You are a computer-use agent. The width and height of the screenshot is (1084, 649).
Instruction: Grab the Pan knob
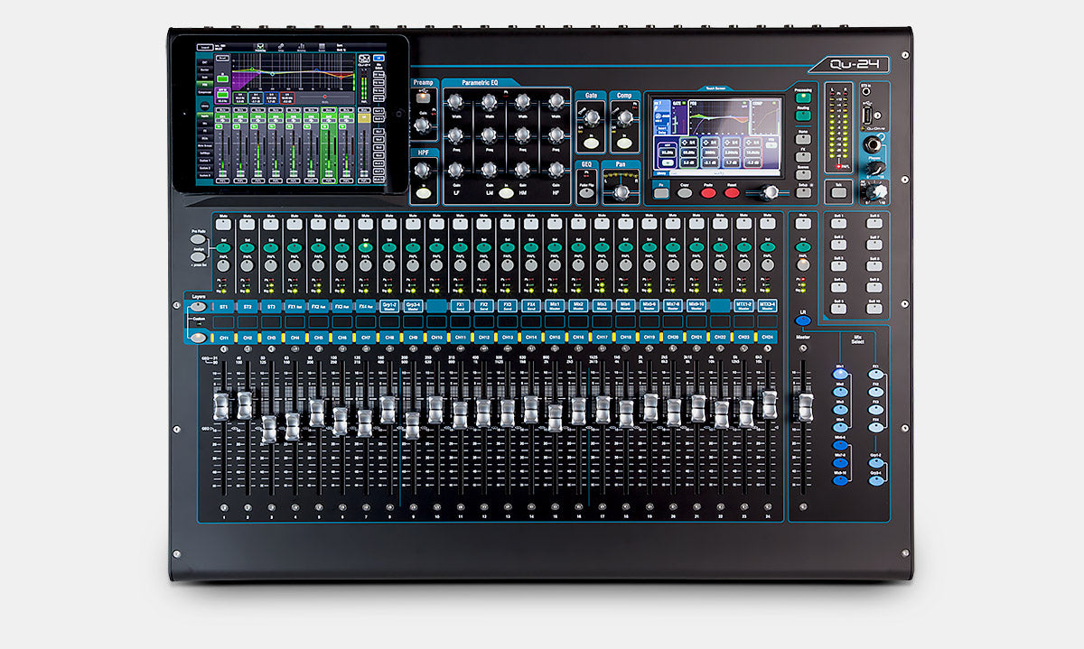pos(621,192)
